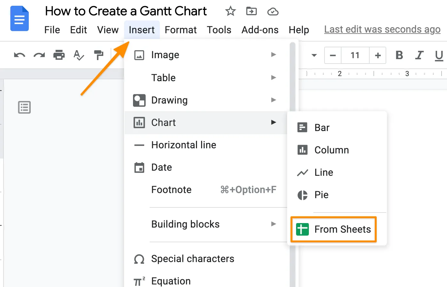Toggle Italic formatting
This screenshot has width=447, height=287.
tap(419, 55)
